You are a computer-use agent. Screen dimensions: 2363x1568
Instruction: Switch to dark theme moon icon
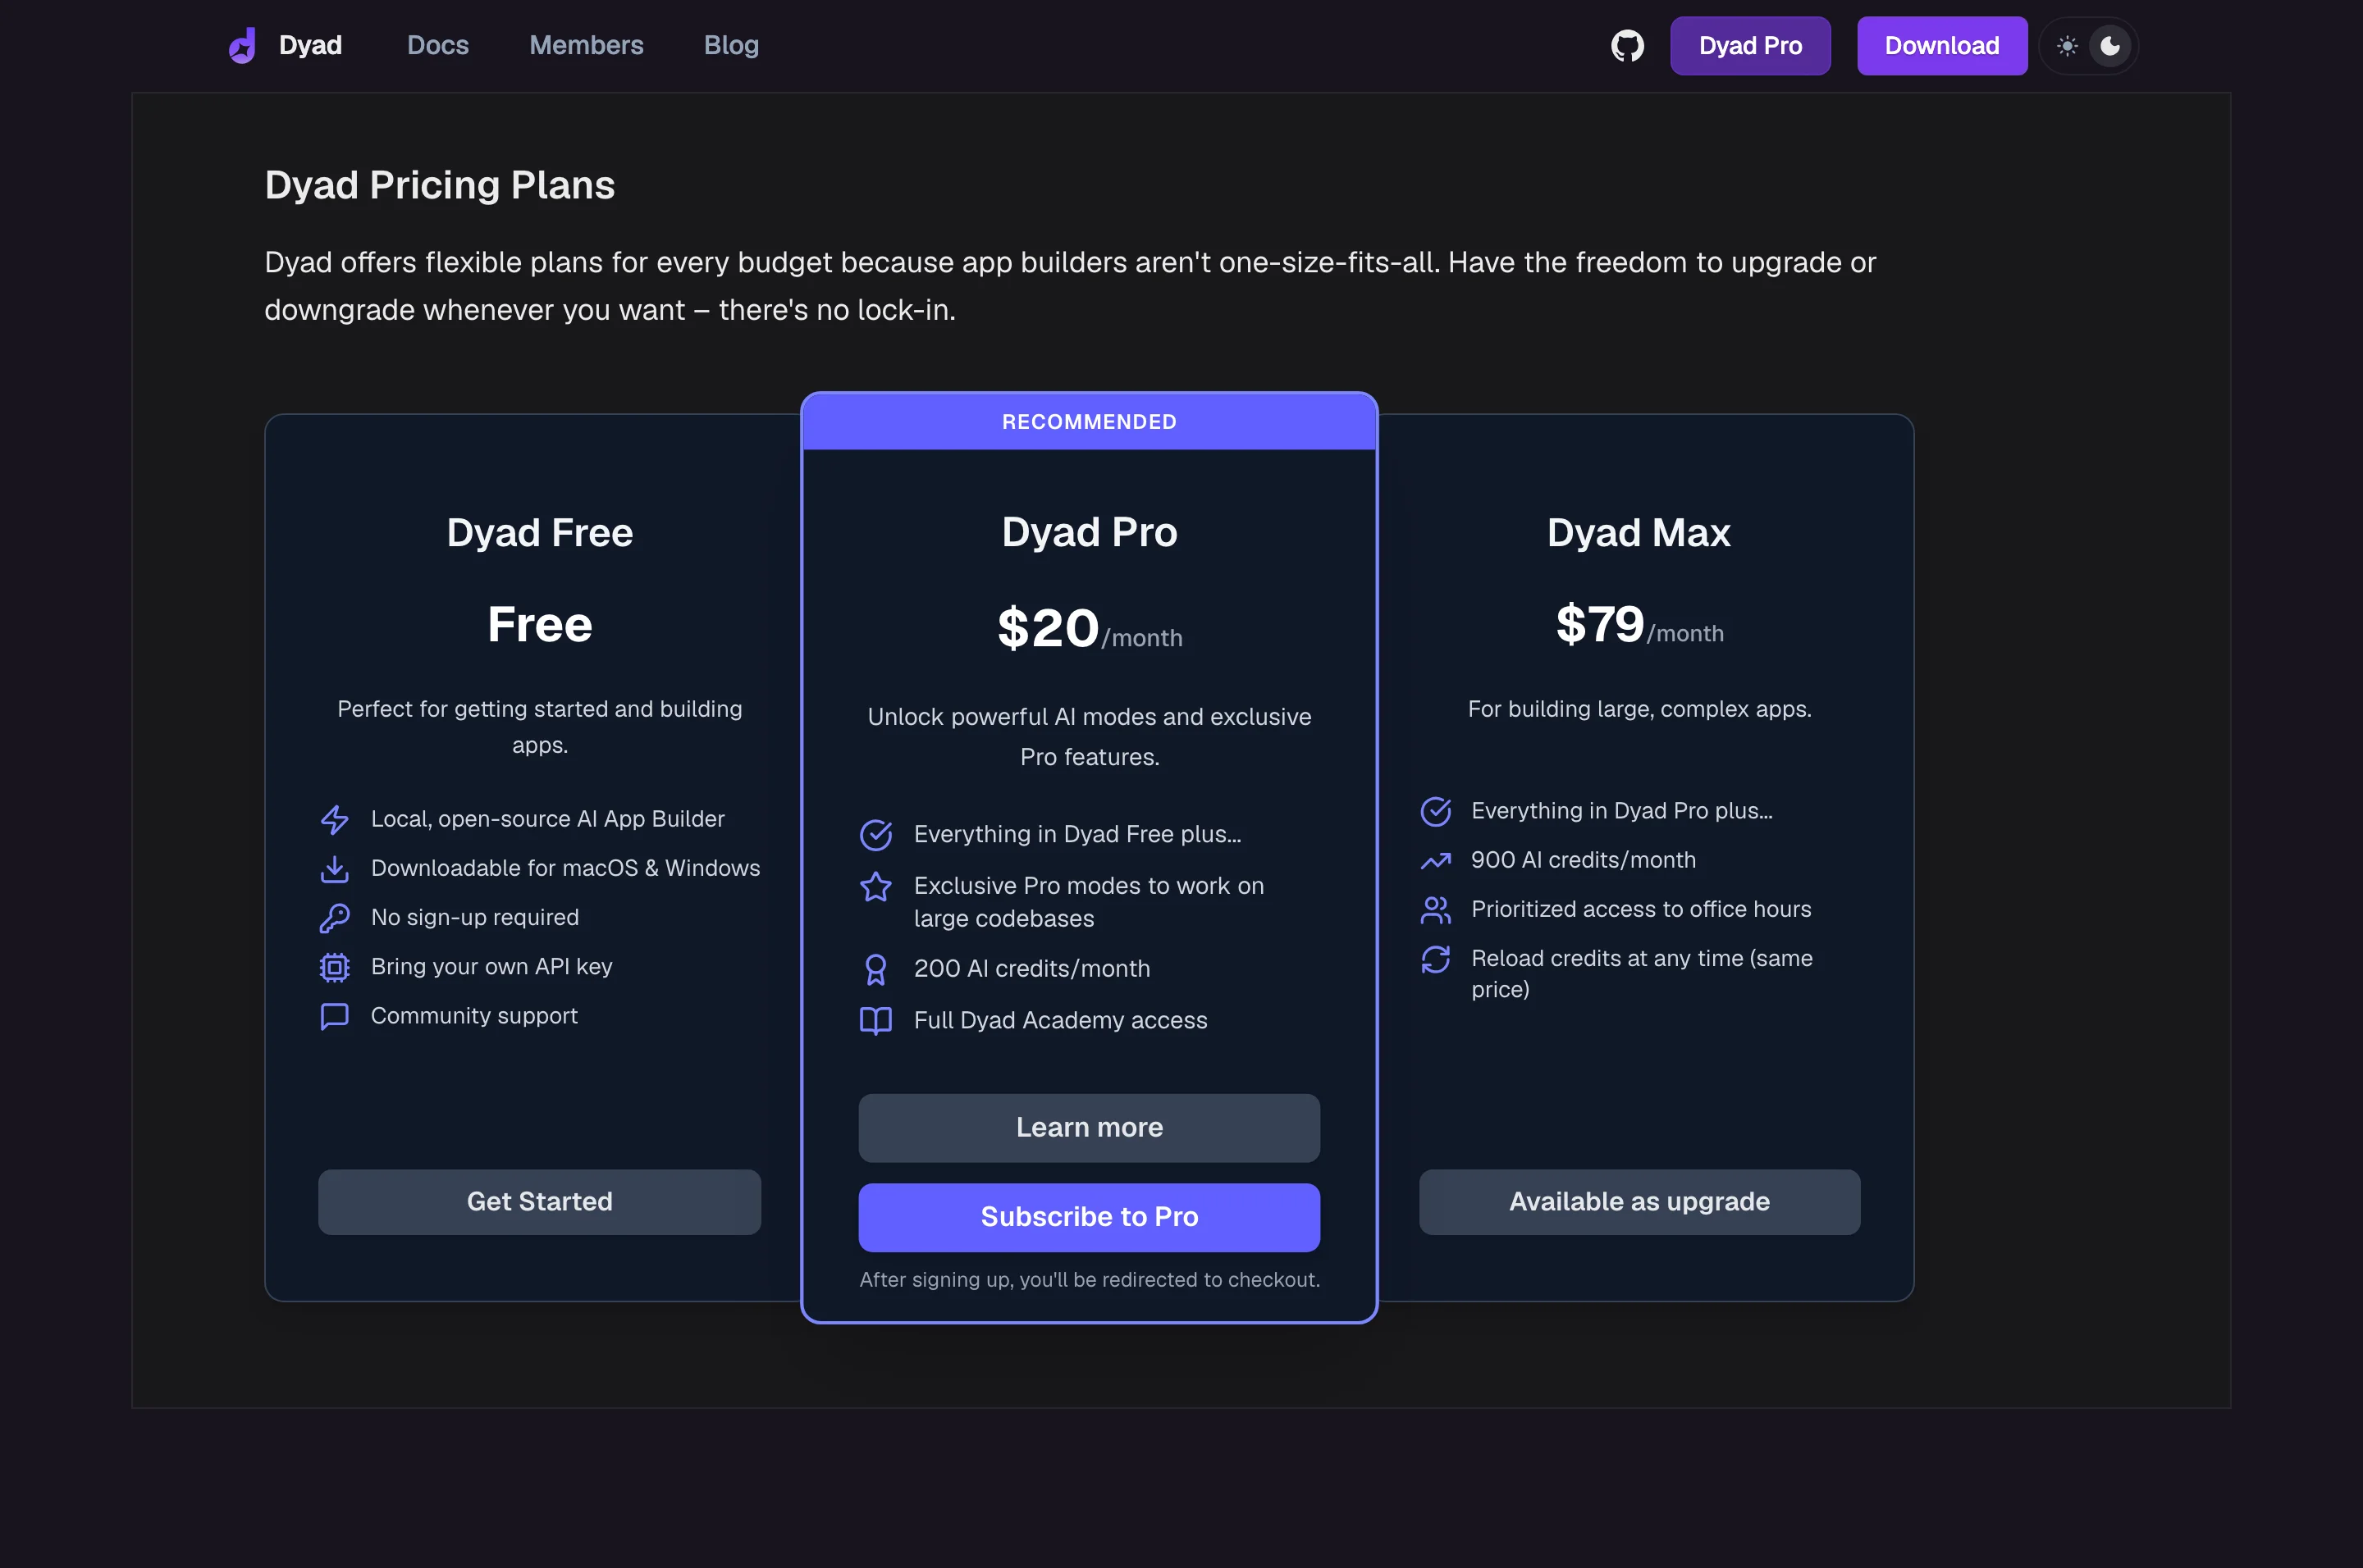(2110, 46)
